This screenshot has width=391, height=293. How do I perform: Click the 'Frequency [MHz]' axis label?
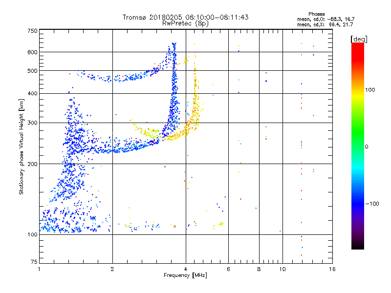coord(185,275)
